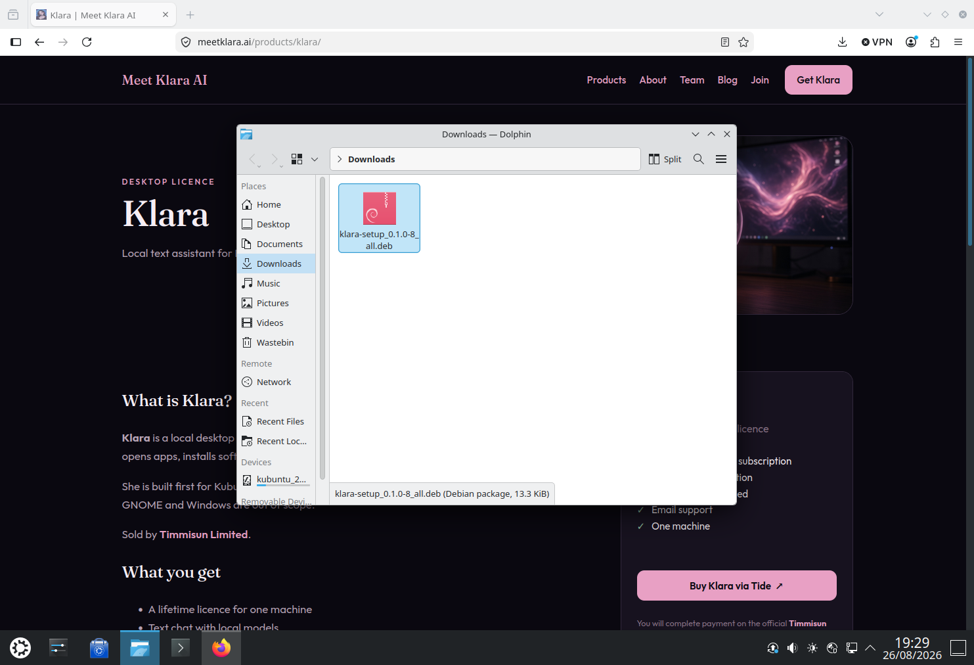The image size is (974, 665).
Task: Follow the Timmisun Limited link
Action: point(204,534)
